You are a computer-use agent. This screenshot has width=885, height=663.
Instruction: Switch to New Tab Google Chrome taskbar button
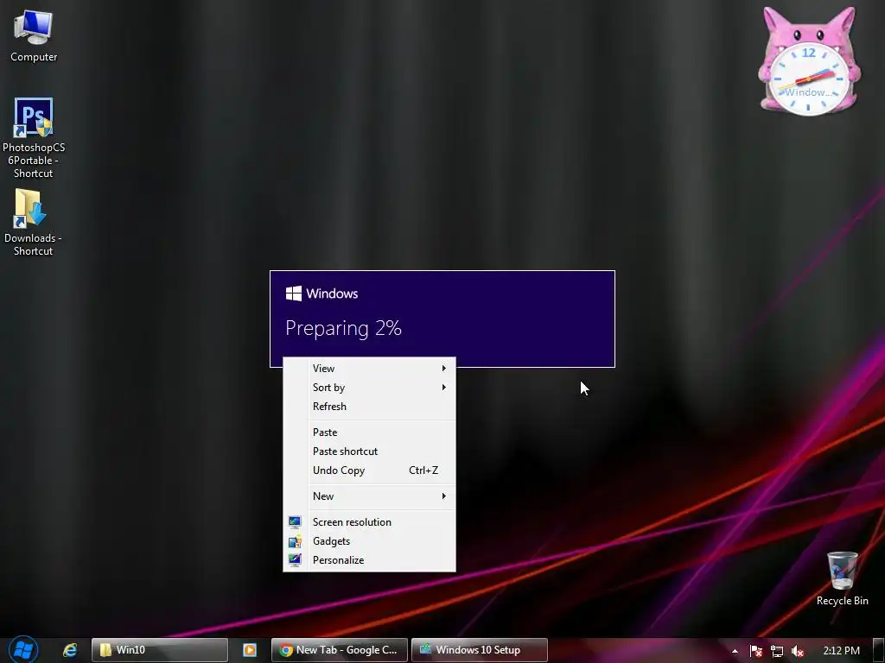coord(339,650)
